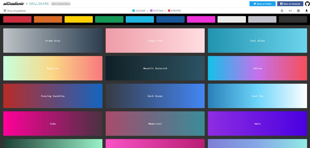Click the add gradient plus icon
This screenshot has width=310, height=148.
[298, 11]
